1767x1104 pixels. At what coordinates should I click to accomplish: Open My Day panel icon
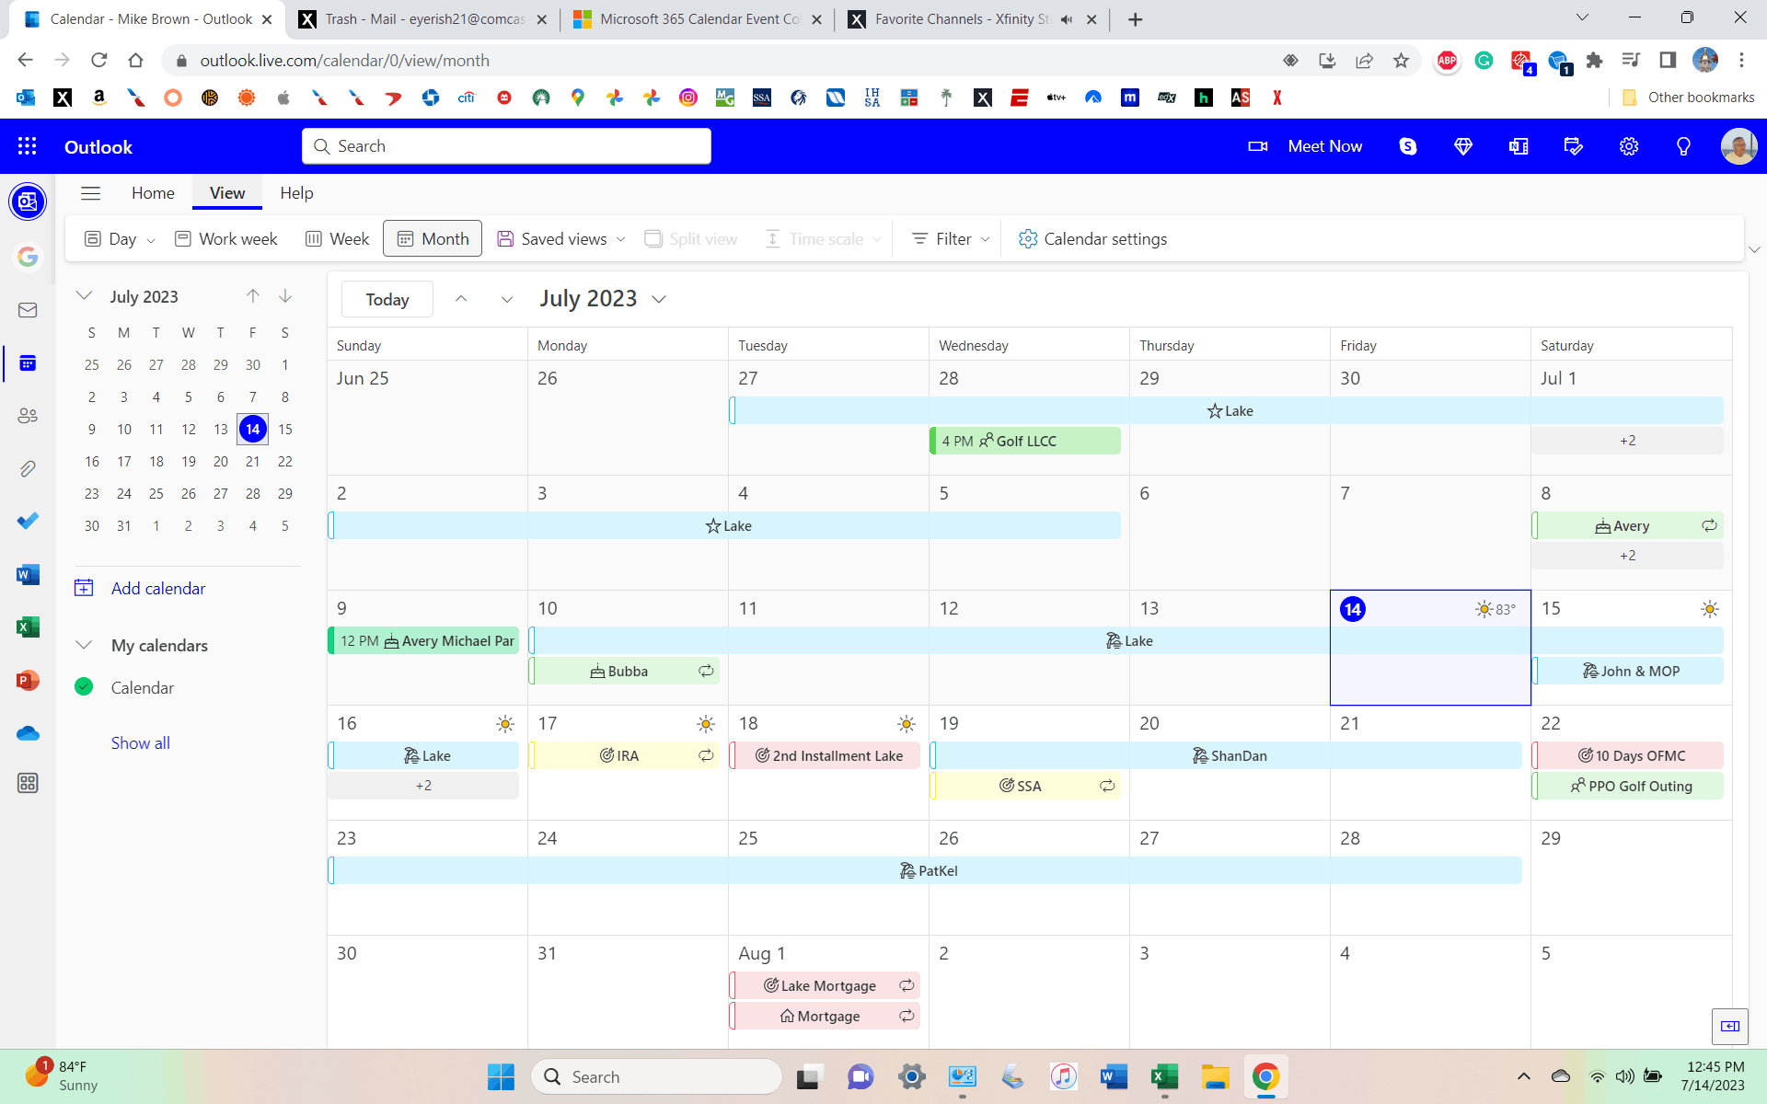(x=1574, y=146)
